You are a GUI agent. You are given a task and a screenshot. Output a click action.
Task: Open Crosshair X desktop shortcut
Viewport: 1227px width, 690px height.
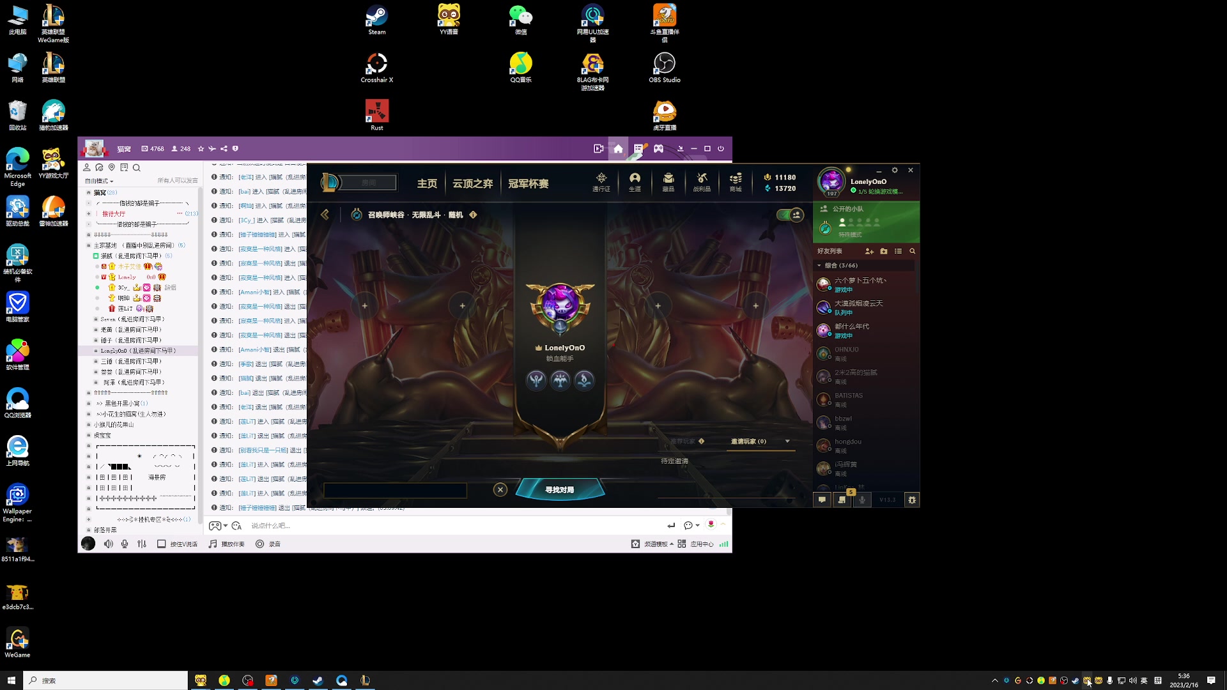[x=377, y=68]
